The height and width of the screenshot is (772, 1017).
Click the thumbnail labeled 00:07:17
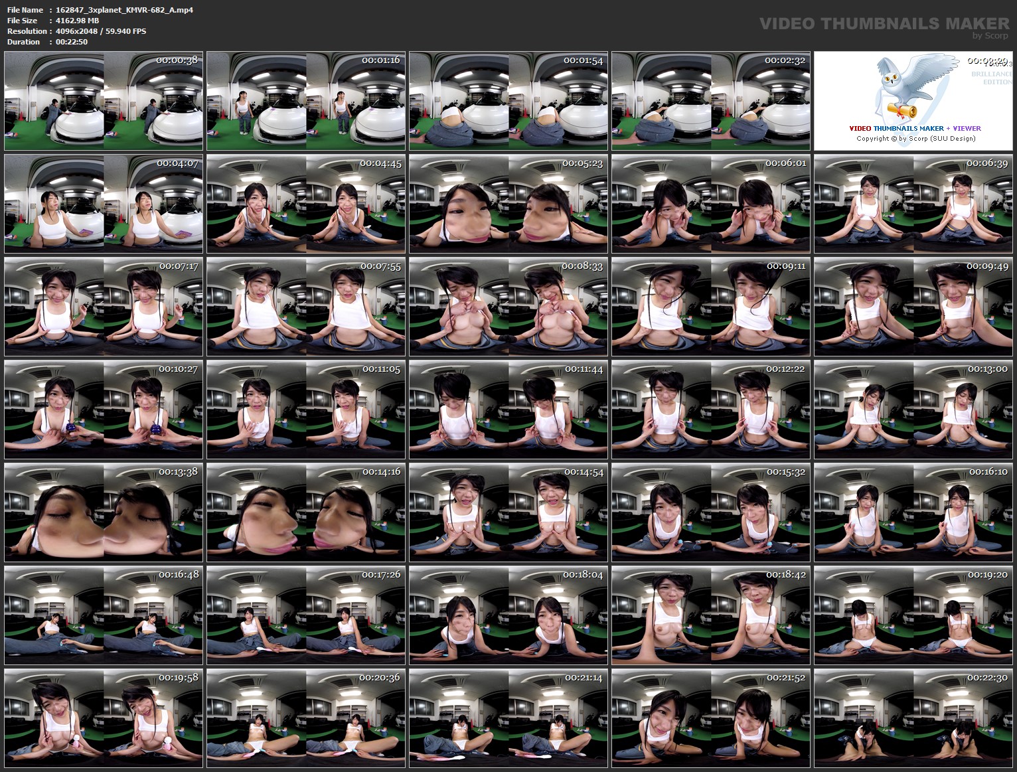(103, 307)
